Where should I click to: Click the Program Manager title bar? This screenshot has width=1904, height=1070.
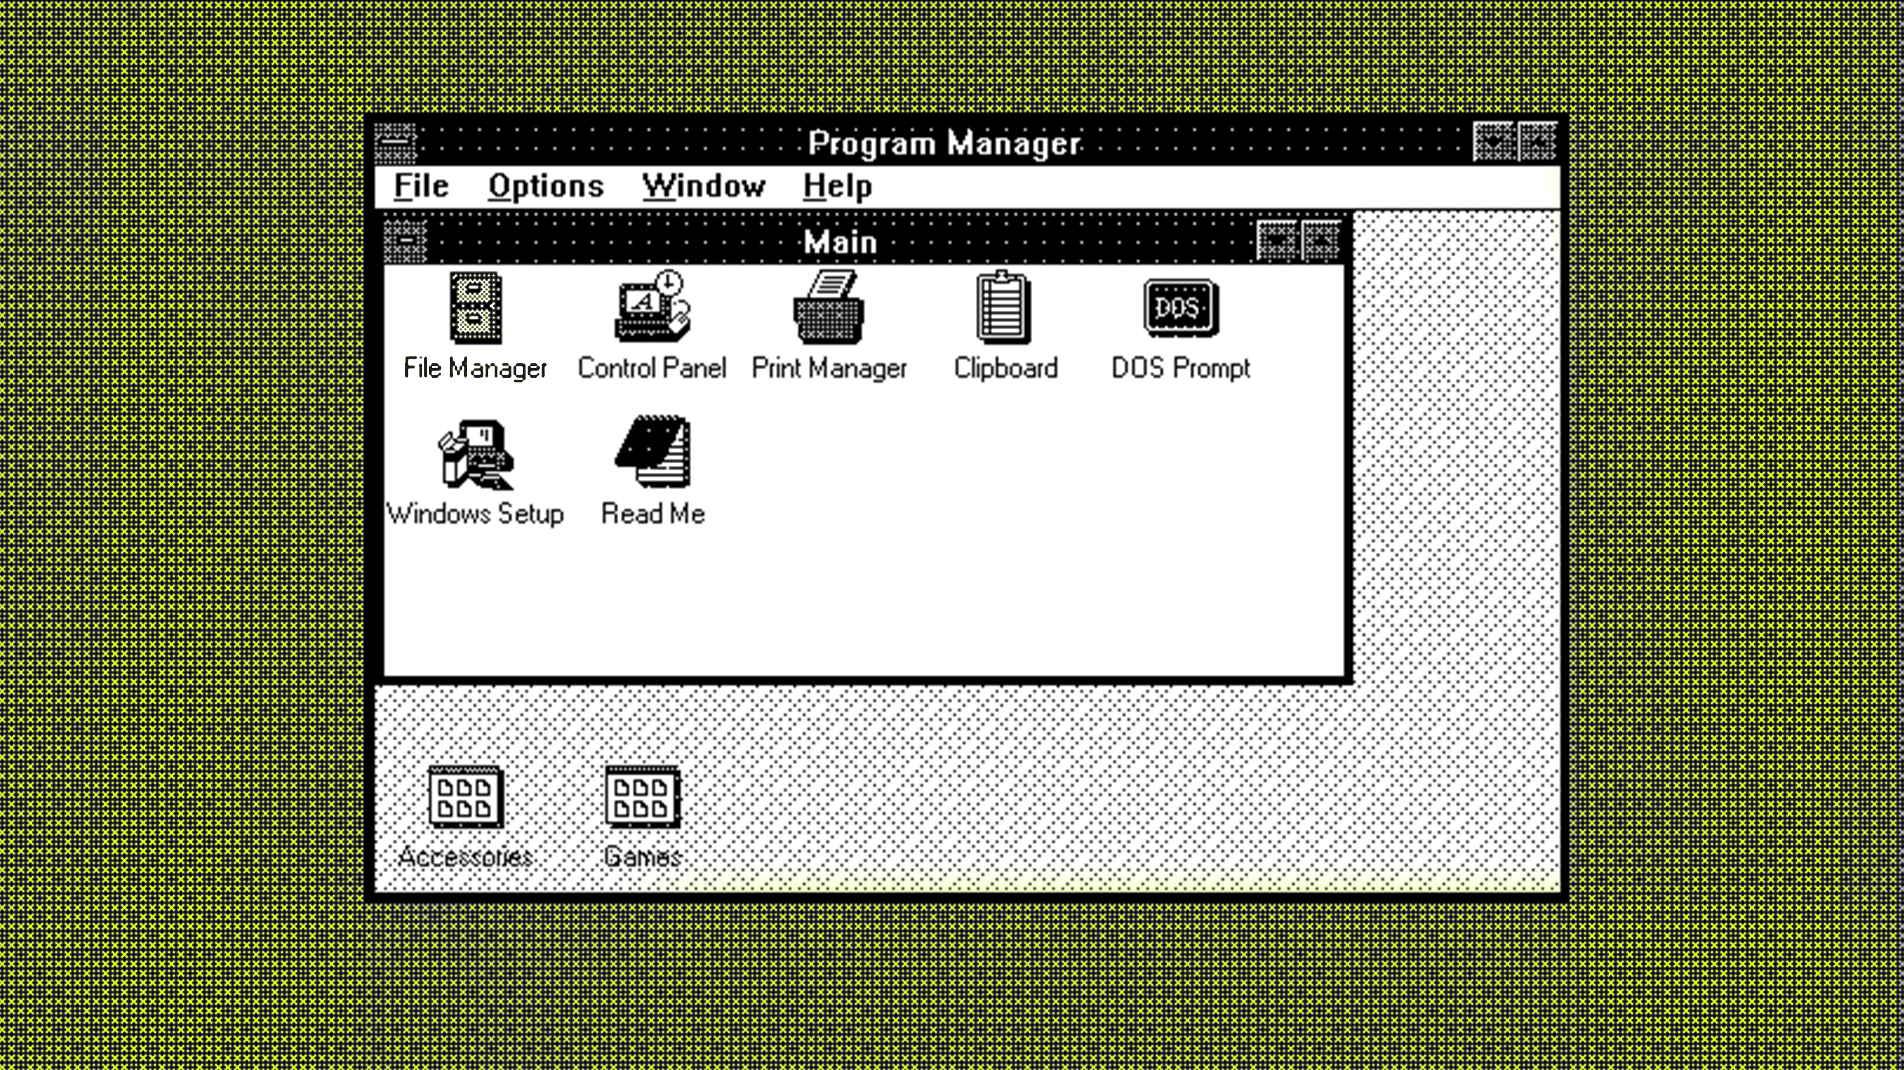tap(944, 143)
